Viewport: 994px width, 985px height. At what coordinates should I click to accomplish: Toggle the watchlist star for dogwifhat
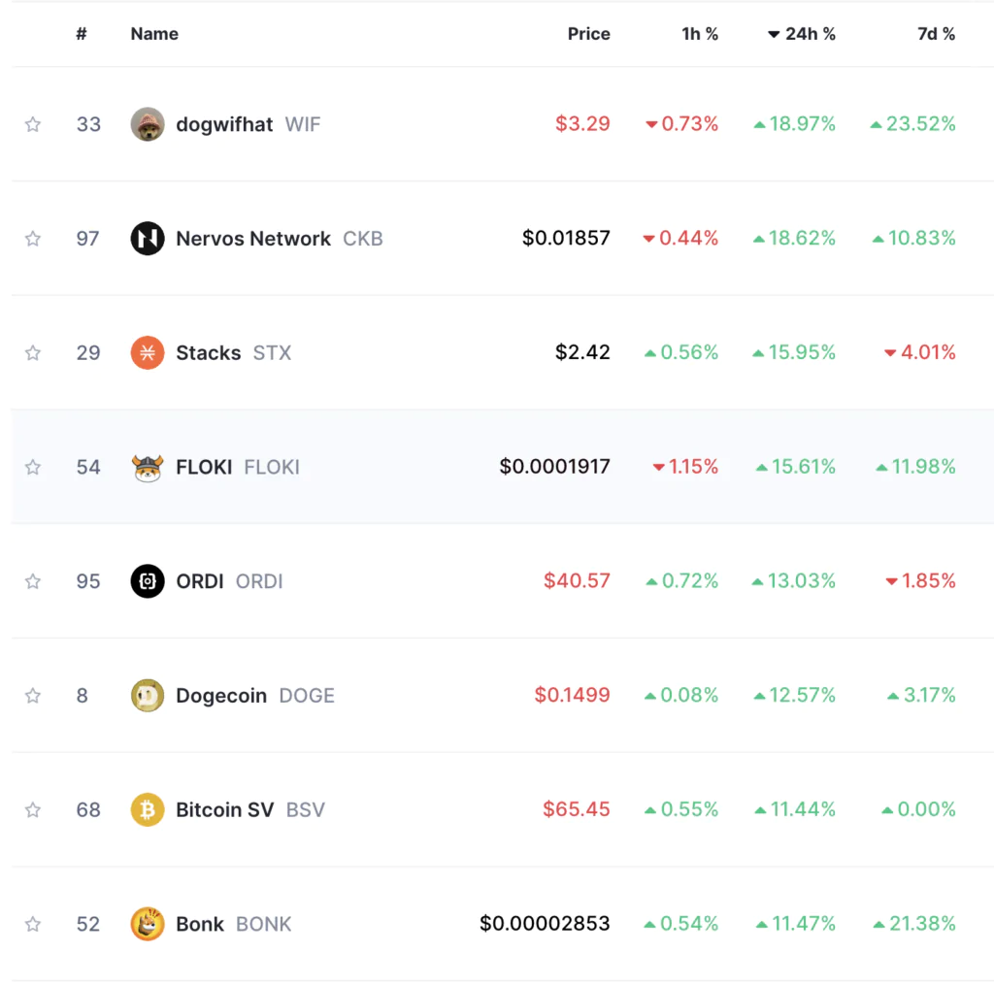33,124
